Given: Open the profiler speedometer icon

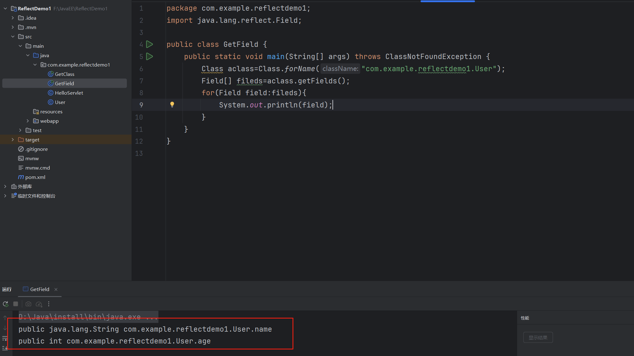Looking at the screenshot, I should [39, 304].
